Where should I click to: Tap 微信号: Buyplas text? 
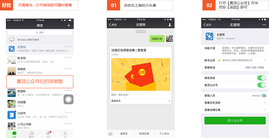225,38
